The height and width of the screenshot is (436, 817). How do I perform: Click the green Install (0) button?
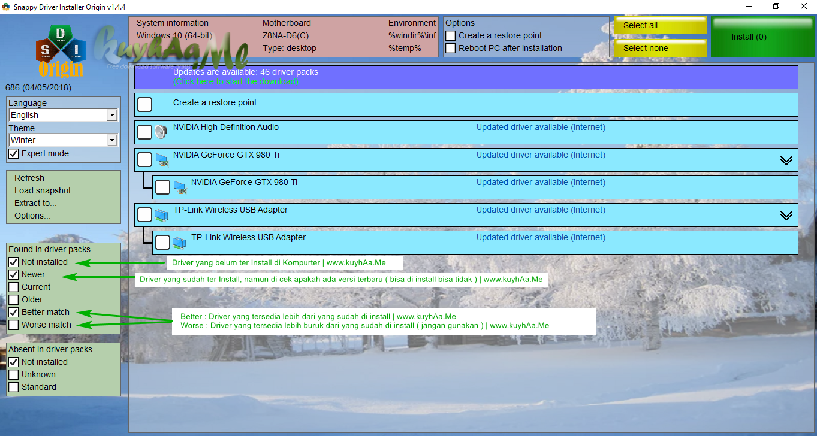point(762,37)
